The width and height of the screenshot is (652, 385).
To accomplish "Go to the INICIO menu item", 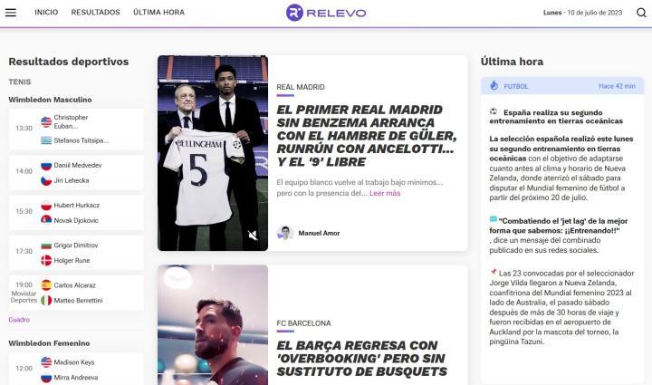I will [x=46, y=13].
